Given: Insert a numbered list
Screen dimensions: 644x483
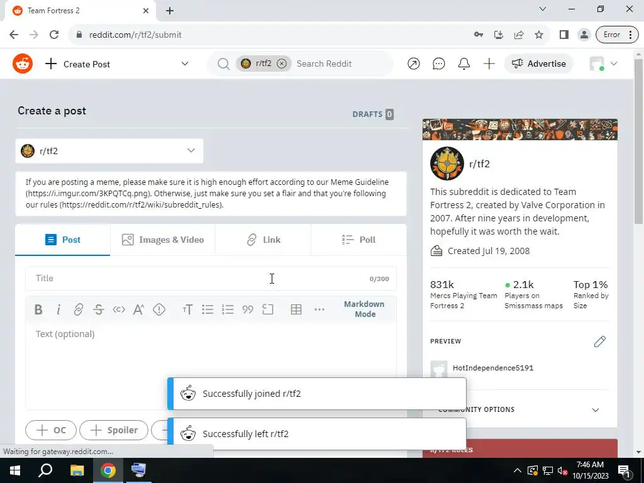Looking at the screenshot, I should click(x=228, y=309).
